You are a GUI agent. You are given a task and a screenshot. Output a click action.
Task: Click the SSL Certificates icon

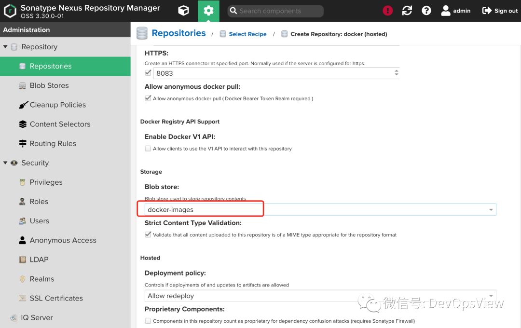(22, 298)
